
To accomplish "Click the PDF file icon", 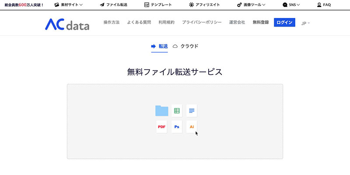I will (x=161, y=127).
